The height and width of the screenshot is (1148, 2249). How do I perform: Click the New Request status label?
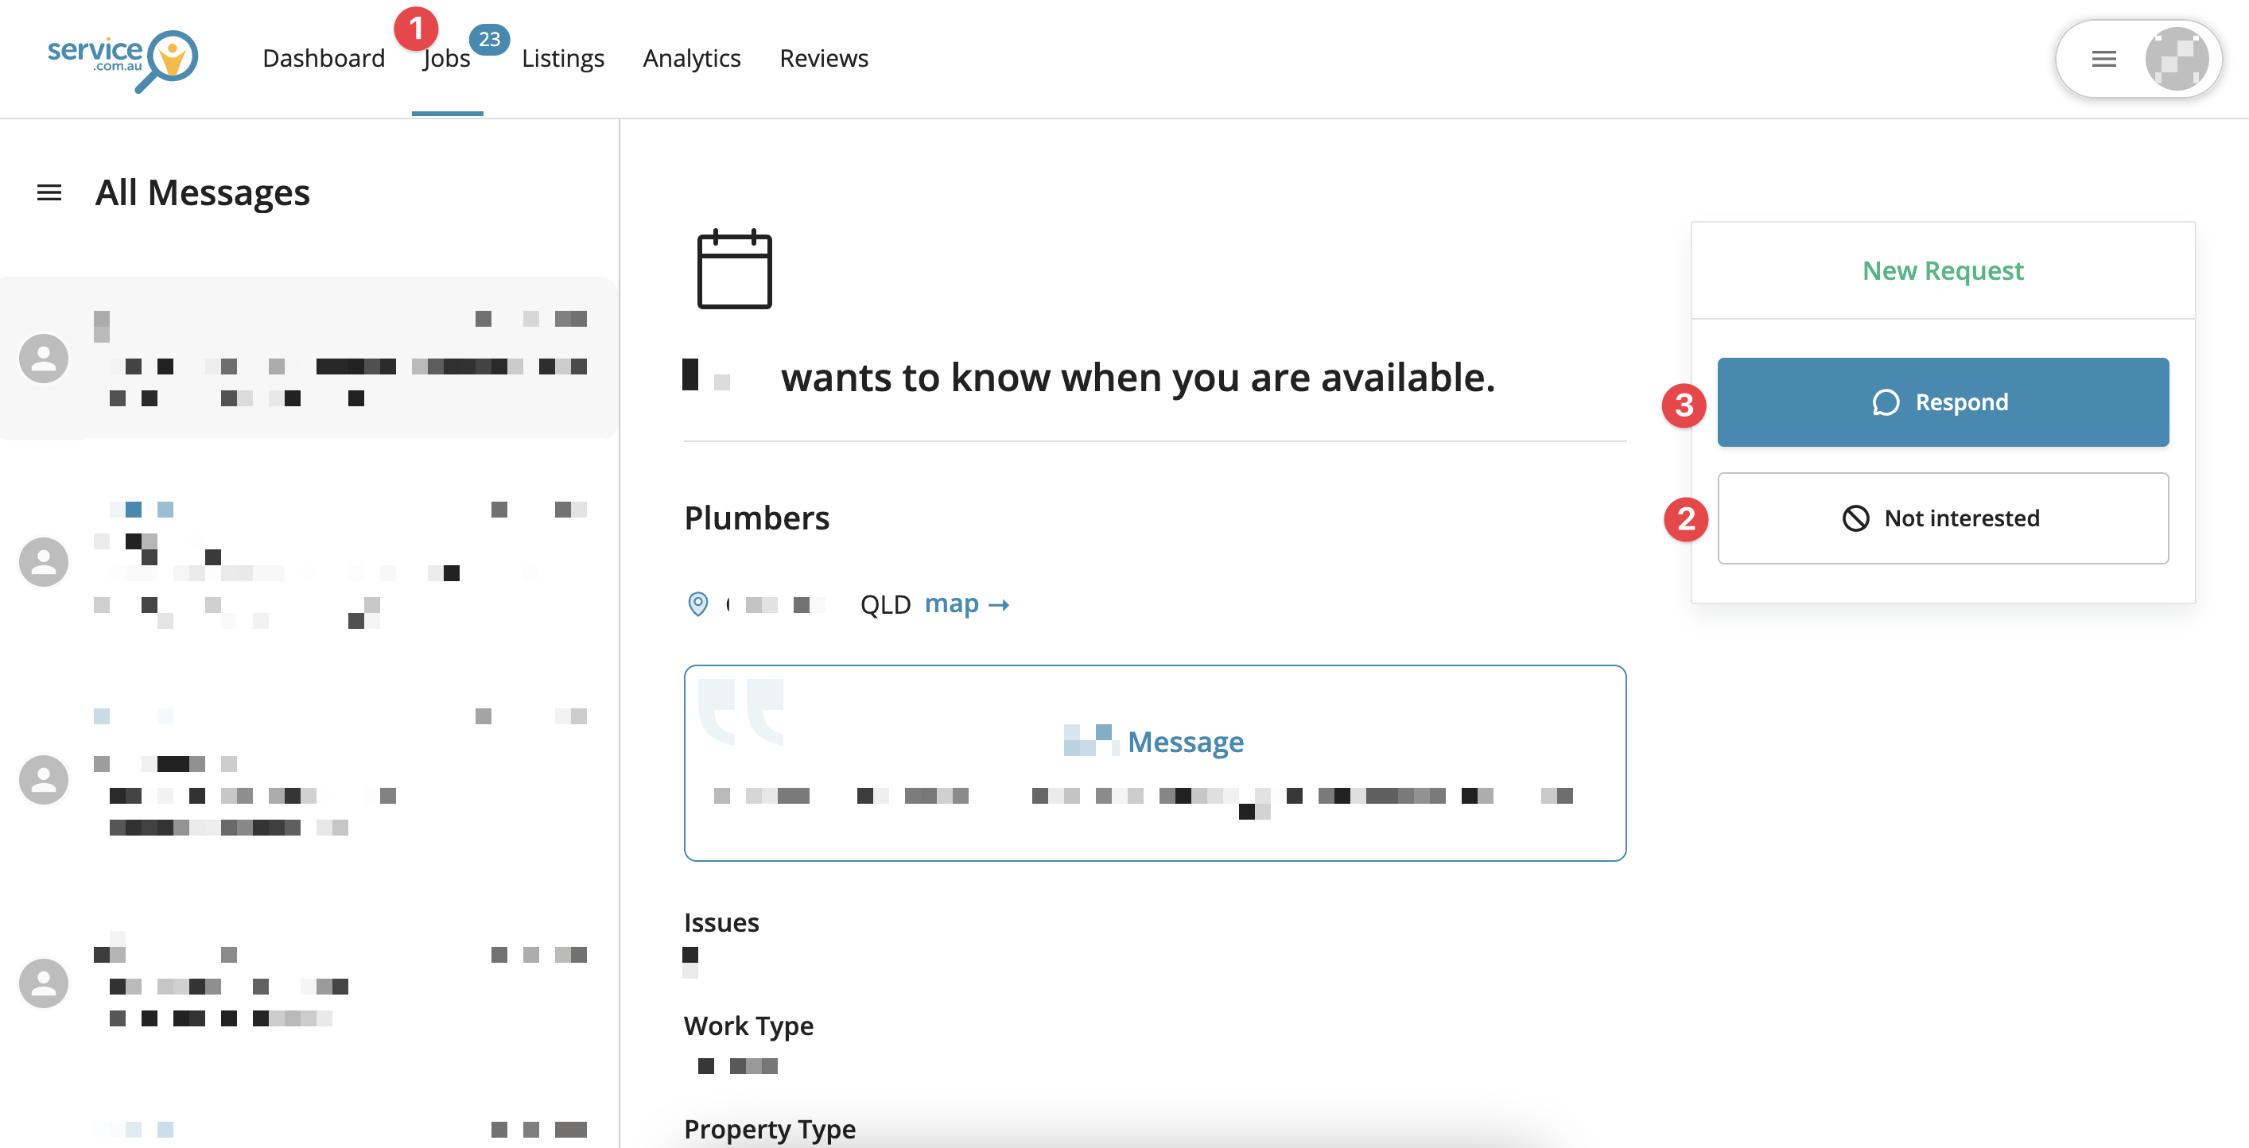1943,270
